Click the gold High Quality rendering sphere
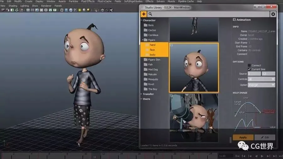283x159 pixels. click(88, 10)
